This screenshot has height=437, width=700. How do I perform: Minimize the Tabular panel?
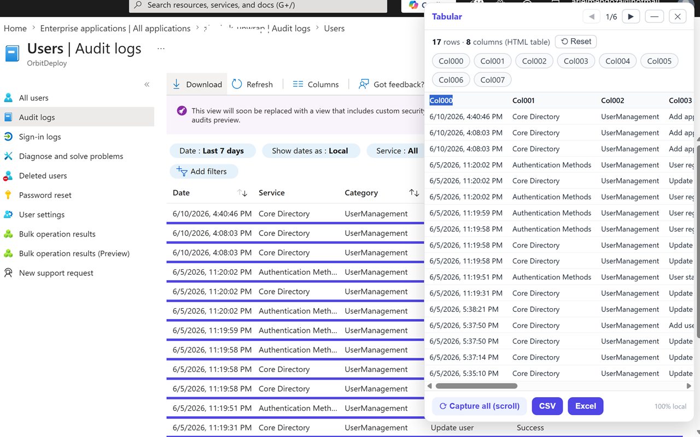[654, 16]
